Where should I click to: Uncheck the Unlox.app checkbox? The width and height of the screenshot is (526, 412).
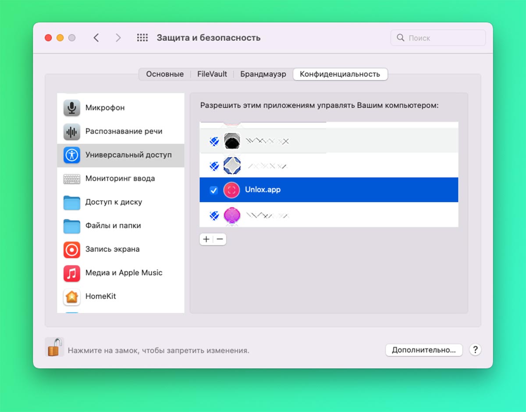point(213,190)
